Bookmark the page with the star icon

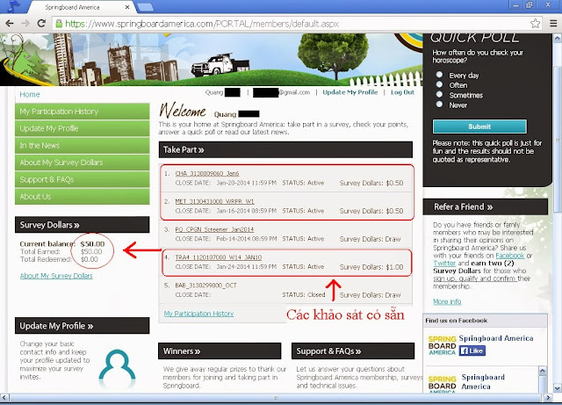point(535,24)
